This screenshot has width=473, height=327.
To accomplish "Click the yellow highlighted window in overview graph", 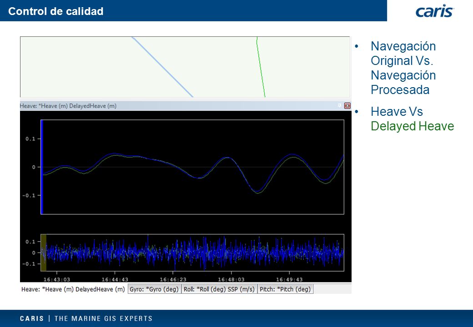I will tap(44, 253).
